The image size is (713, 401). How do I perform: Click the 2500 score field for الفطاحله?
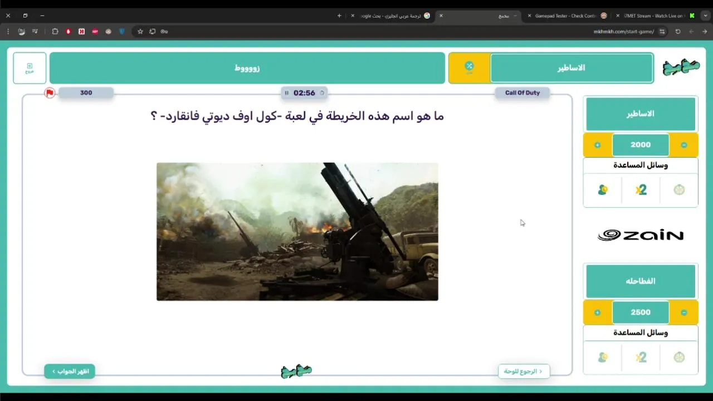point(641,312)
